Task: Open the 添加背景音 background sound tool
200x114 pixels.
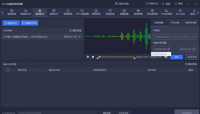Action: 152,12
